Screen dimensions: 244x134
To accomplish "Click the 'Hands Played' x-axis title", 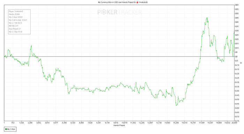I will [119, 125].
